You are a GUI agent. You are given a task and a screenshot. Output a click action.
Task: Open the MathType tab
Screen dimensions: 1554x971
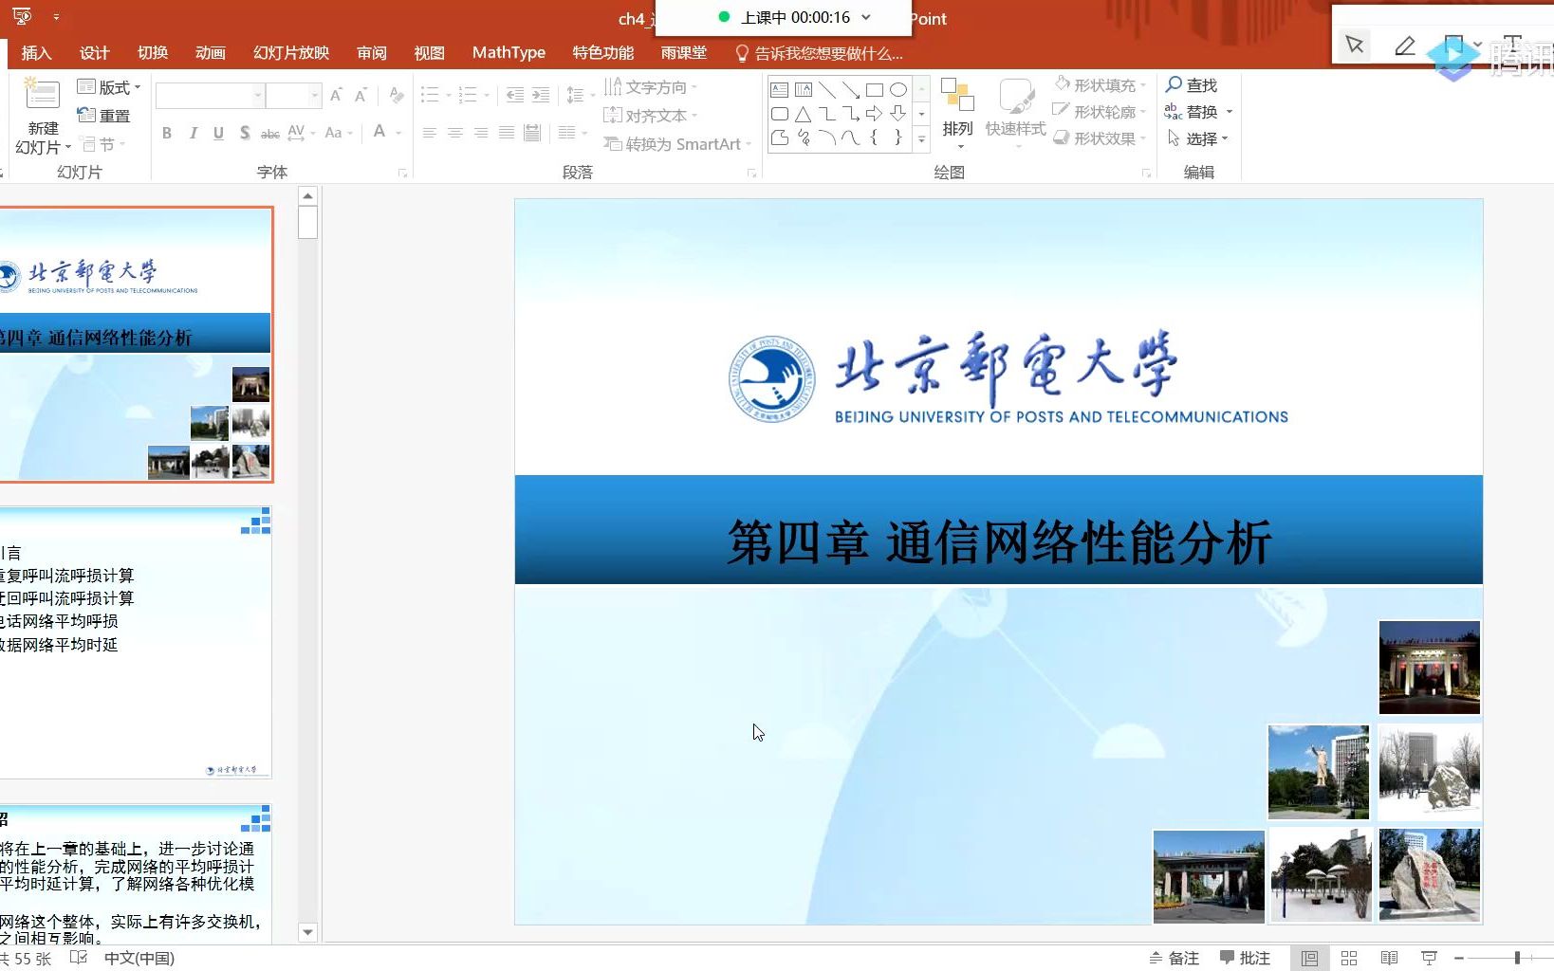pyautogui.click(x=509, y=53)
